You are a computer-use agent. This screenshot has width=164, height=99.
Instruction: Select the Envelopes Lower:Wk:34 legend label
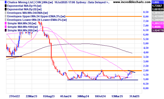pyautogui.click(x=37, y=20)
